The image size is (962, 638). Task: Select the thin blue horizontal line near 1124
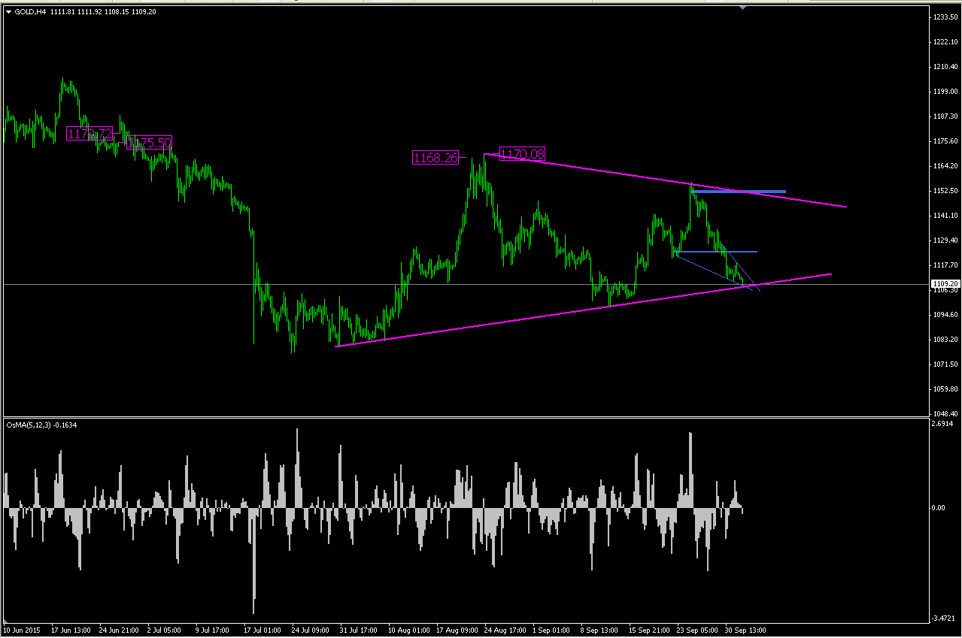pos(715,251)
